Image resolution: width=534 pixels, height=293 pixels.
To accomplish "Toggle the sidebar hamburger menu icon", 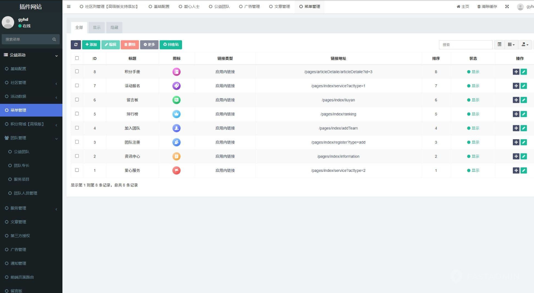I will (69, 7).
